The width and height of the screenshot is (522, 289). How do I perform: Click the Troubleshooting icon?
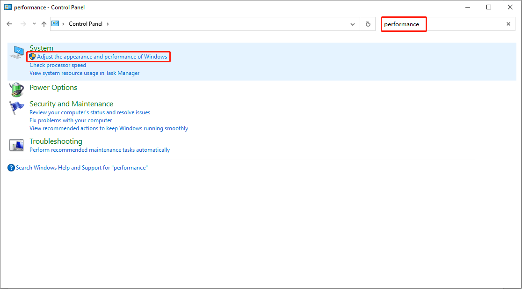[16, 145]
